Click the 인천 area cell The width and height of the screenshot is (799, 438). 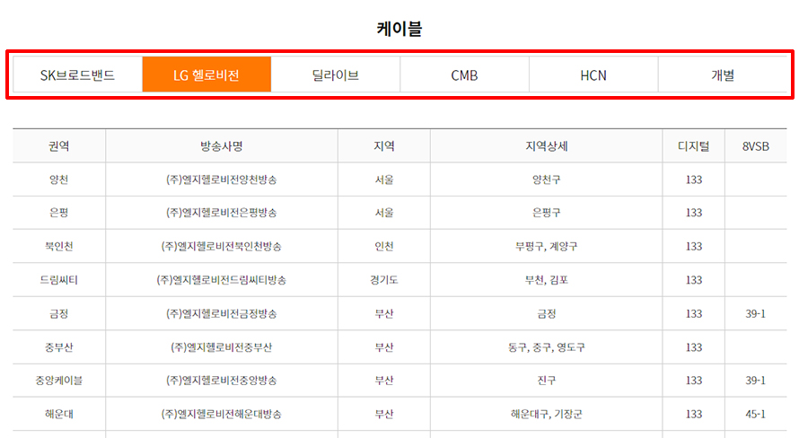tap(383, 246)
